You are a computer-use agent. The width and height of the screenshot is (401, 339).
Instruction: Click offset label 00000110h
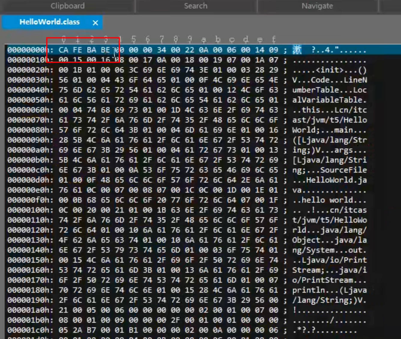click(x=30, y=220)
